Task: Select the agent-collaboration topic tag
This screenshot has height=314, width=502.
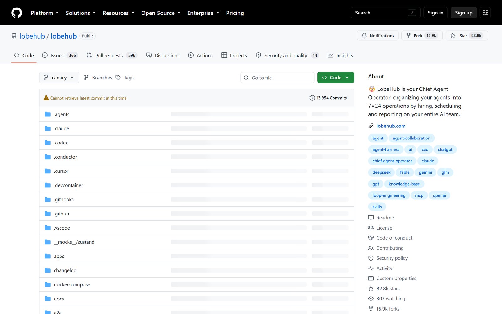Action: (412, 138)
